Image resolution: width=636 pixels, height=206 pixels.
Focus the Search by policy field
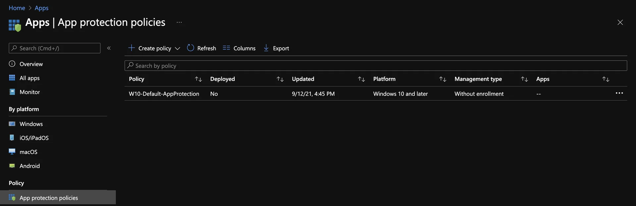coord(376,66)
